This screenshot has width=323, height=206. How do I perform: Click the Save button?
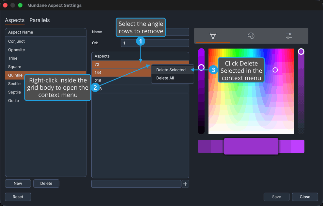276,197
